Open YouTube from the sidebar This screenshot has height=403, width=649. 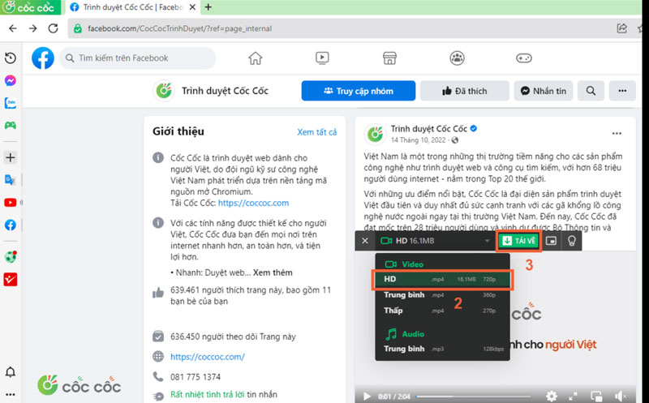point(11,203)
